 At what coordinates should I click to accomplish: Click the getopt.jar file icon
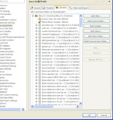40,46
